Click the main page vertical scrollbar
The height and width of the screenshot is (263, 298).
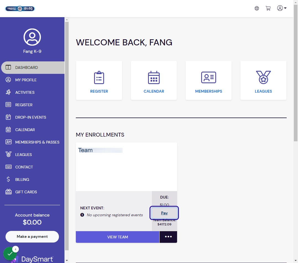[296, 73]
